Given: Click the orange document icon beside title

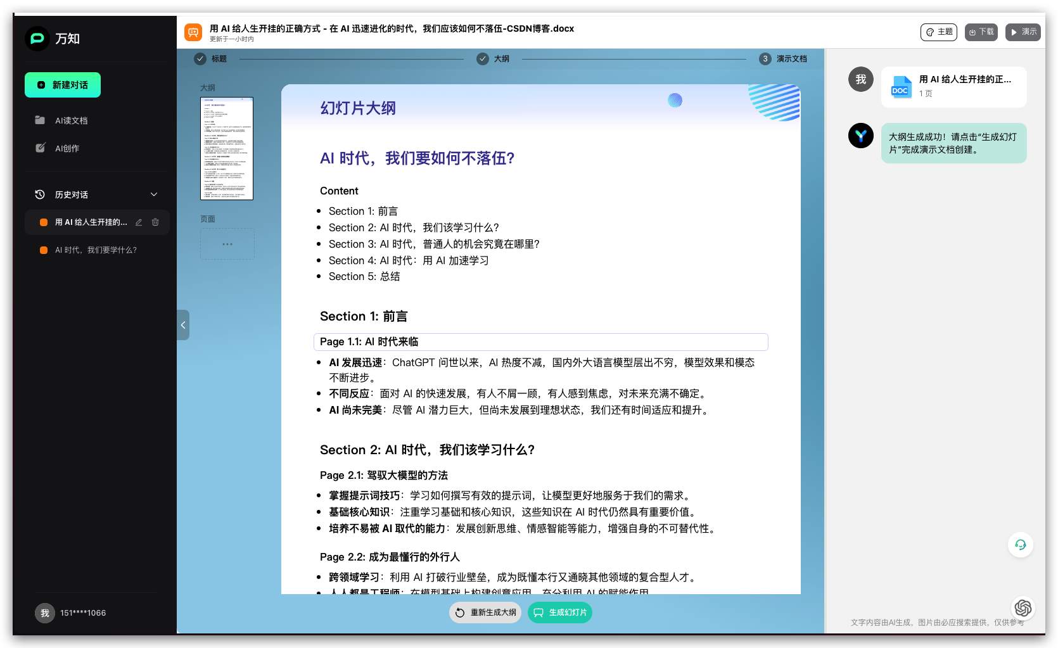Looking at the screenshot, I should [193, 32].
